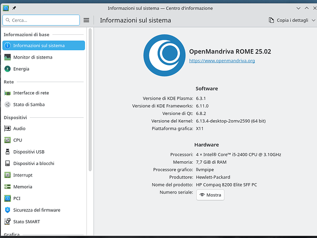Open Stato SMART page
The image size is (317, 238).
point(43,222)
